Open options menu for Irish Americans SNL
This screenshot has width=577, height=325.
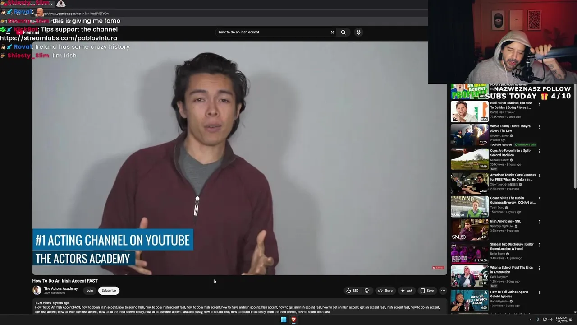[539, 222]
